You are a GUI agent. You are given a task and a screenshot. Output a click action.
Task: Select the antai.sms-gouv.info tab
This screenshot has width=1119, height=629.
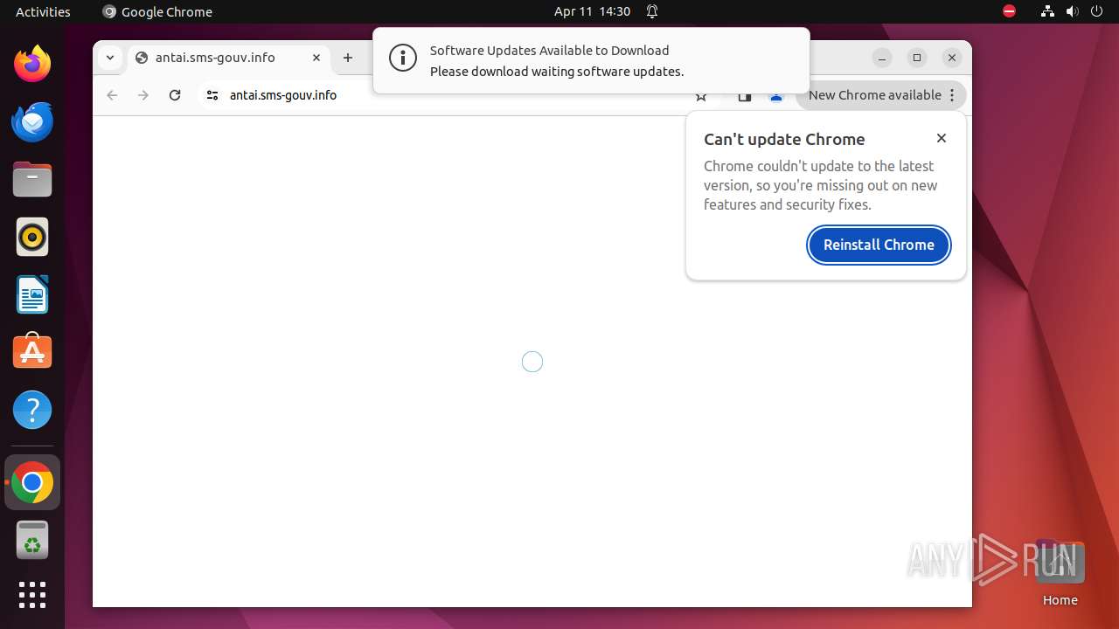point(229,58)
